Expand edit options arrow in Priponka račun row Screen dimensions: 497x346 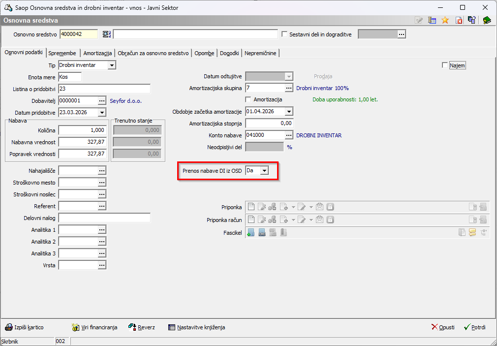[311, 220]
